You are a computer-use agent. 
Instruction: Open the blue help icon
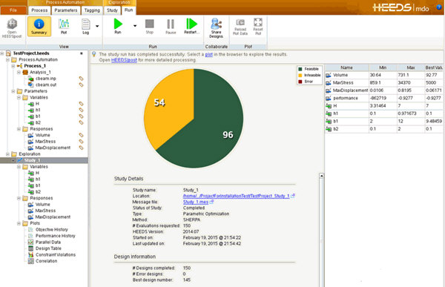439,7
